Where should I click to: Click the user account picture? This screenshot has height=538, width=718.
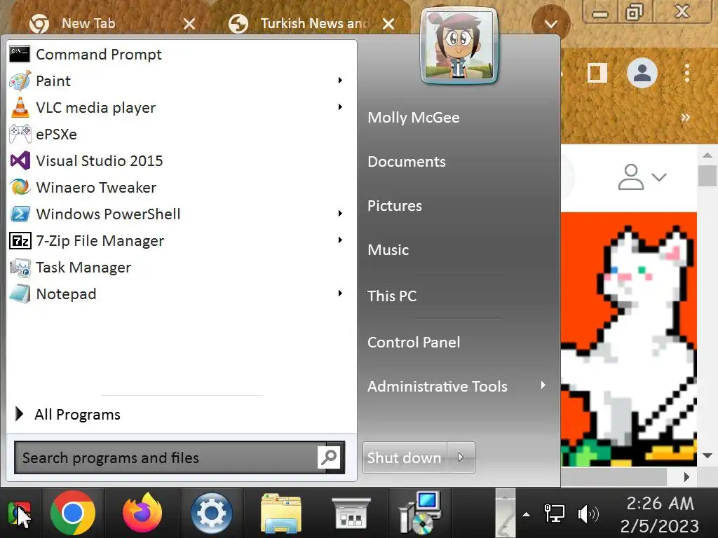(x=459, y=46)
